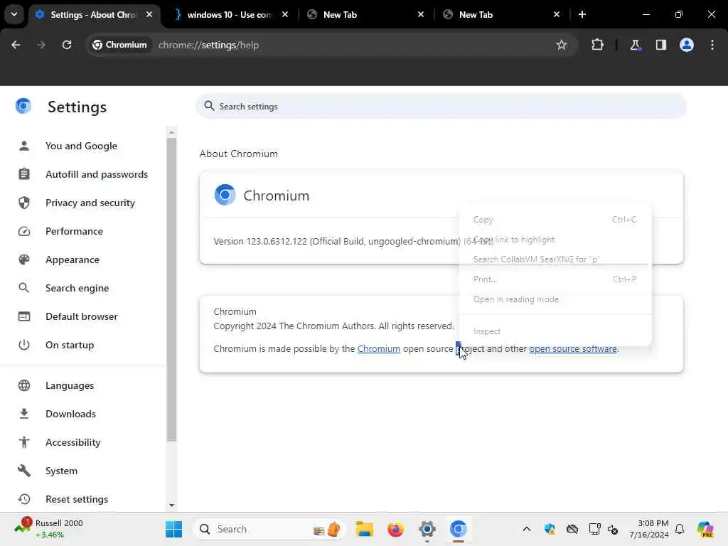Toggle the browser side panel icon
728x546 pixels.
coord(661,45)
